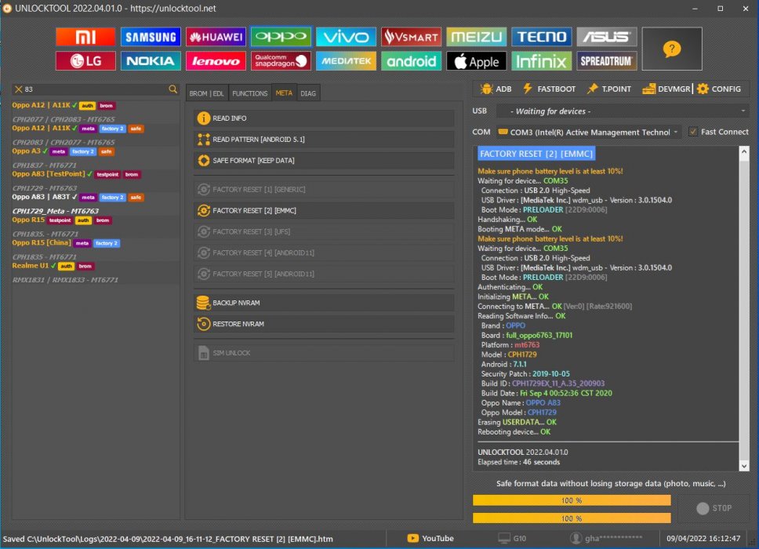Select the OPPO brand logo
The image size is (759, 549).
click(281, 37)
